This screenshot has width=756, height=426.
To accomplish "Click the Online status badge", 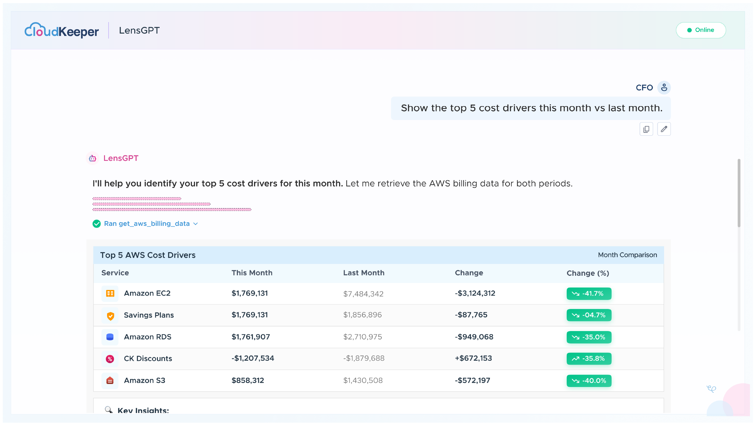I will pyautogui.click(x=701, y=30).
